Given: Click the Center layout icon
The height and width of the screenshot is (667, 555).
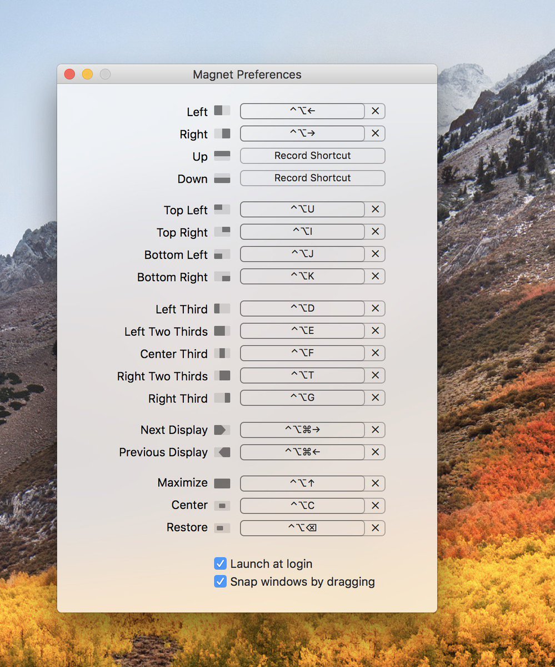Looking at the screenshot, I should pyautogui.click(x=222, y=505).
